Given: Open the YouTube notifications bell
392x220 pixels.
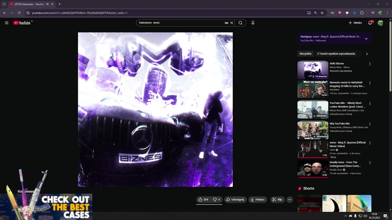Looking at the screenshot, I should click(370, 23).
